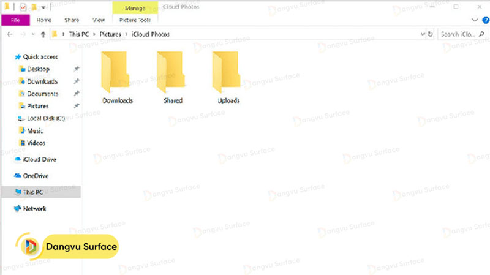Viewport: 490px width, 275px height.
Task: Click the Shared folder name label
Action: (x=173, y=100)
